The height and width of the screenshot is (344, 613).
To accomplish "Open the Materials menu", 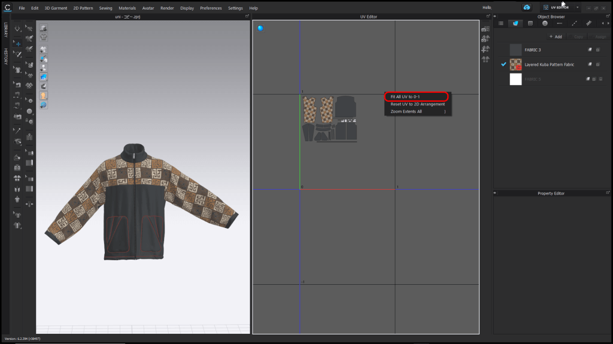I will pyautogui.click(x=127, y=8).
